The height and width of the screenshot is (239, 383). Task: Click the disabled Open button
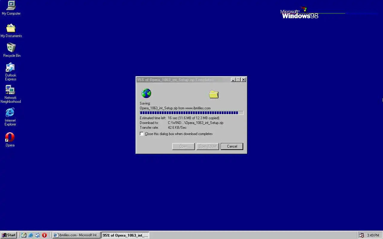(183, 146)
